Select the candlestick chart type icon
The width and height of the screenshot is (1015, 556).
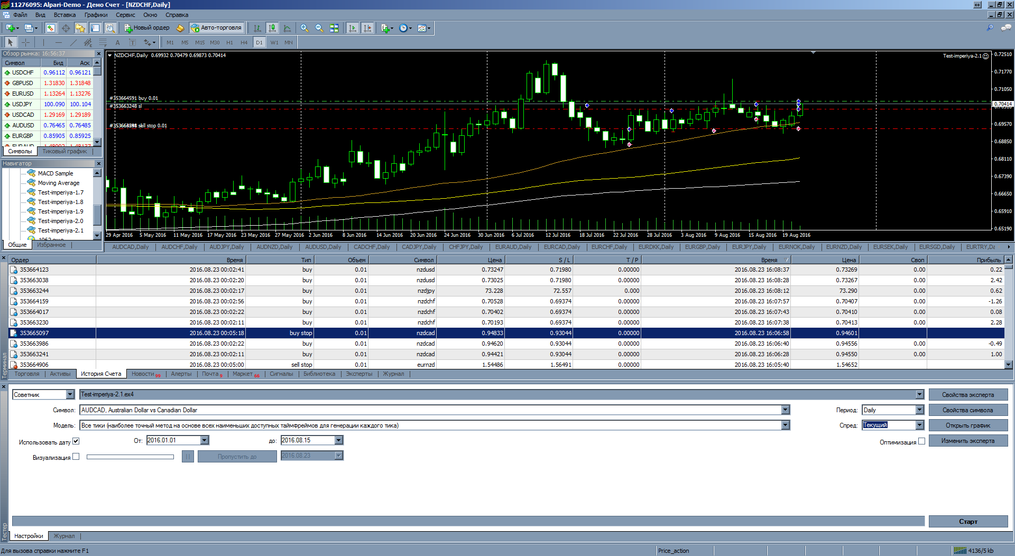pos(272,28)
